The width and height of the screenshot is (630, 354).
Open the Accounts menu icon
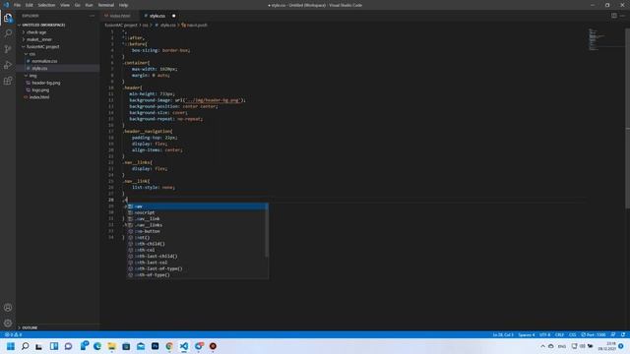coord(8,308)
